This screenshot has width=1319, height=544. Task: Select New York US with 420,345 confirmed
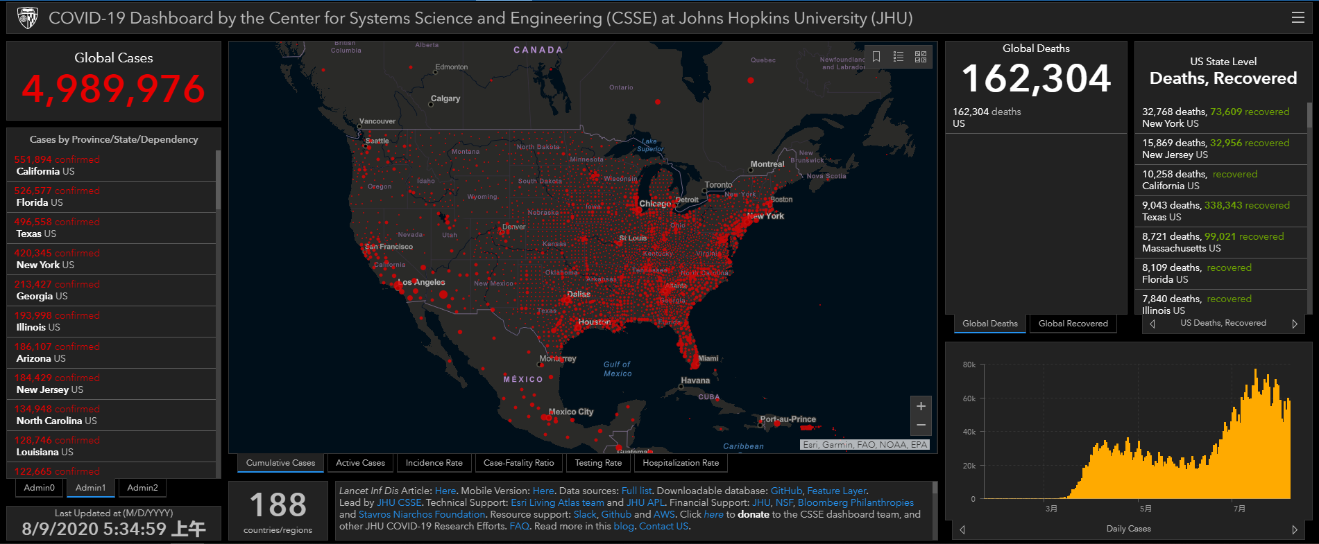(111, 259)
